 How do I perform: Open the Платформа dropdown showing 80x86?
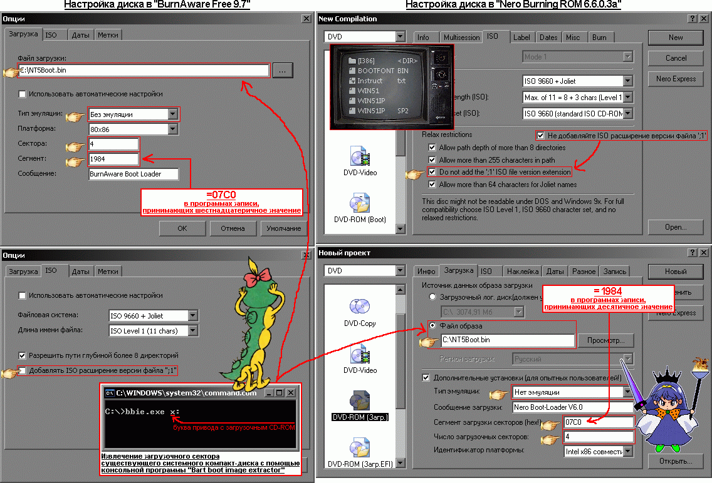pos(172,129)
